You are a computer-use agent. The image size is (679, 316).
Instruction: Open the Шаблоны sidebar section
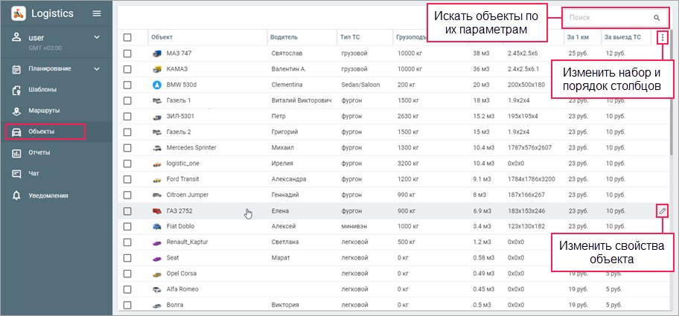(x=42, y=90)
